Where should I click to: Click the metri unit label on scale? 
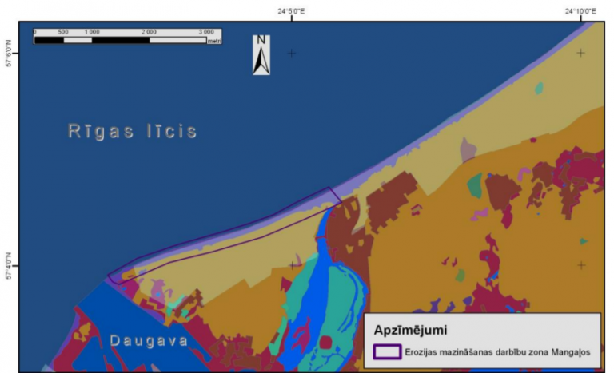pos(213,40)
